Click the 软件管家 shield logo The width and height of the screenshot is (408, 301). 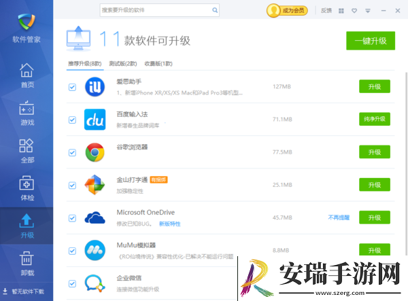pos(27,22)
